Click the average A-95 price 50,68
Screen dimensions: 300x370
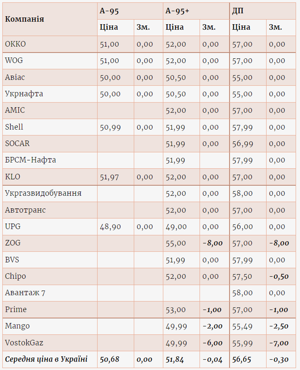click(x=110, y=360)
